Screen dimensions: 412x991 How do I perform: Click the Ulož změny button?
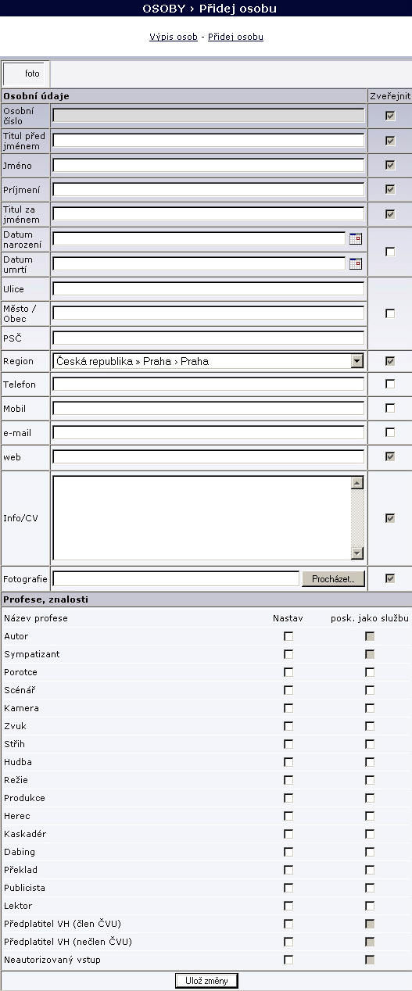coord(206,980)
